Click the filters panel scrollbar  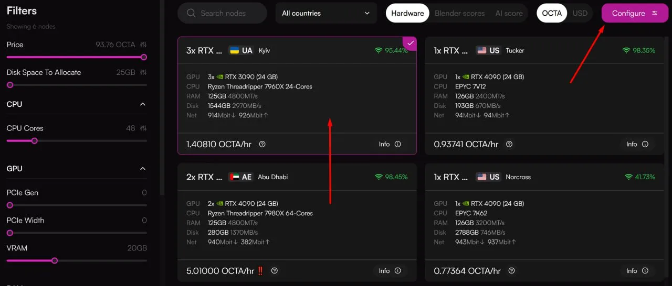(162, 97)
